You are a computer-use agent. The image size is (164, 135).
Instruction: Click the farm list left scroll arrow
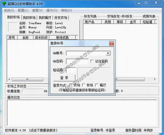pos(9,79)
